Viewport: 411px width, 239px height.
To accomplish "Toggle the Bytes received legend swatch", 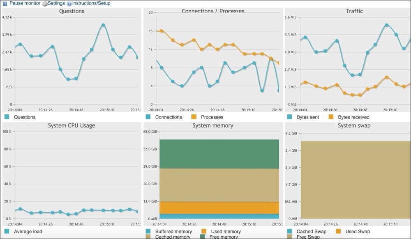I will [x=331, y=117].
